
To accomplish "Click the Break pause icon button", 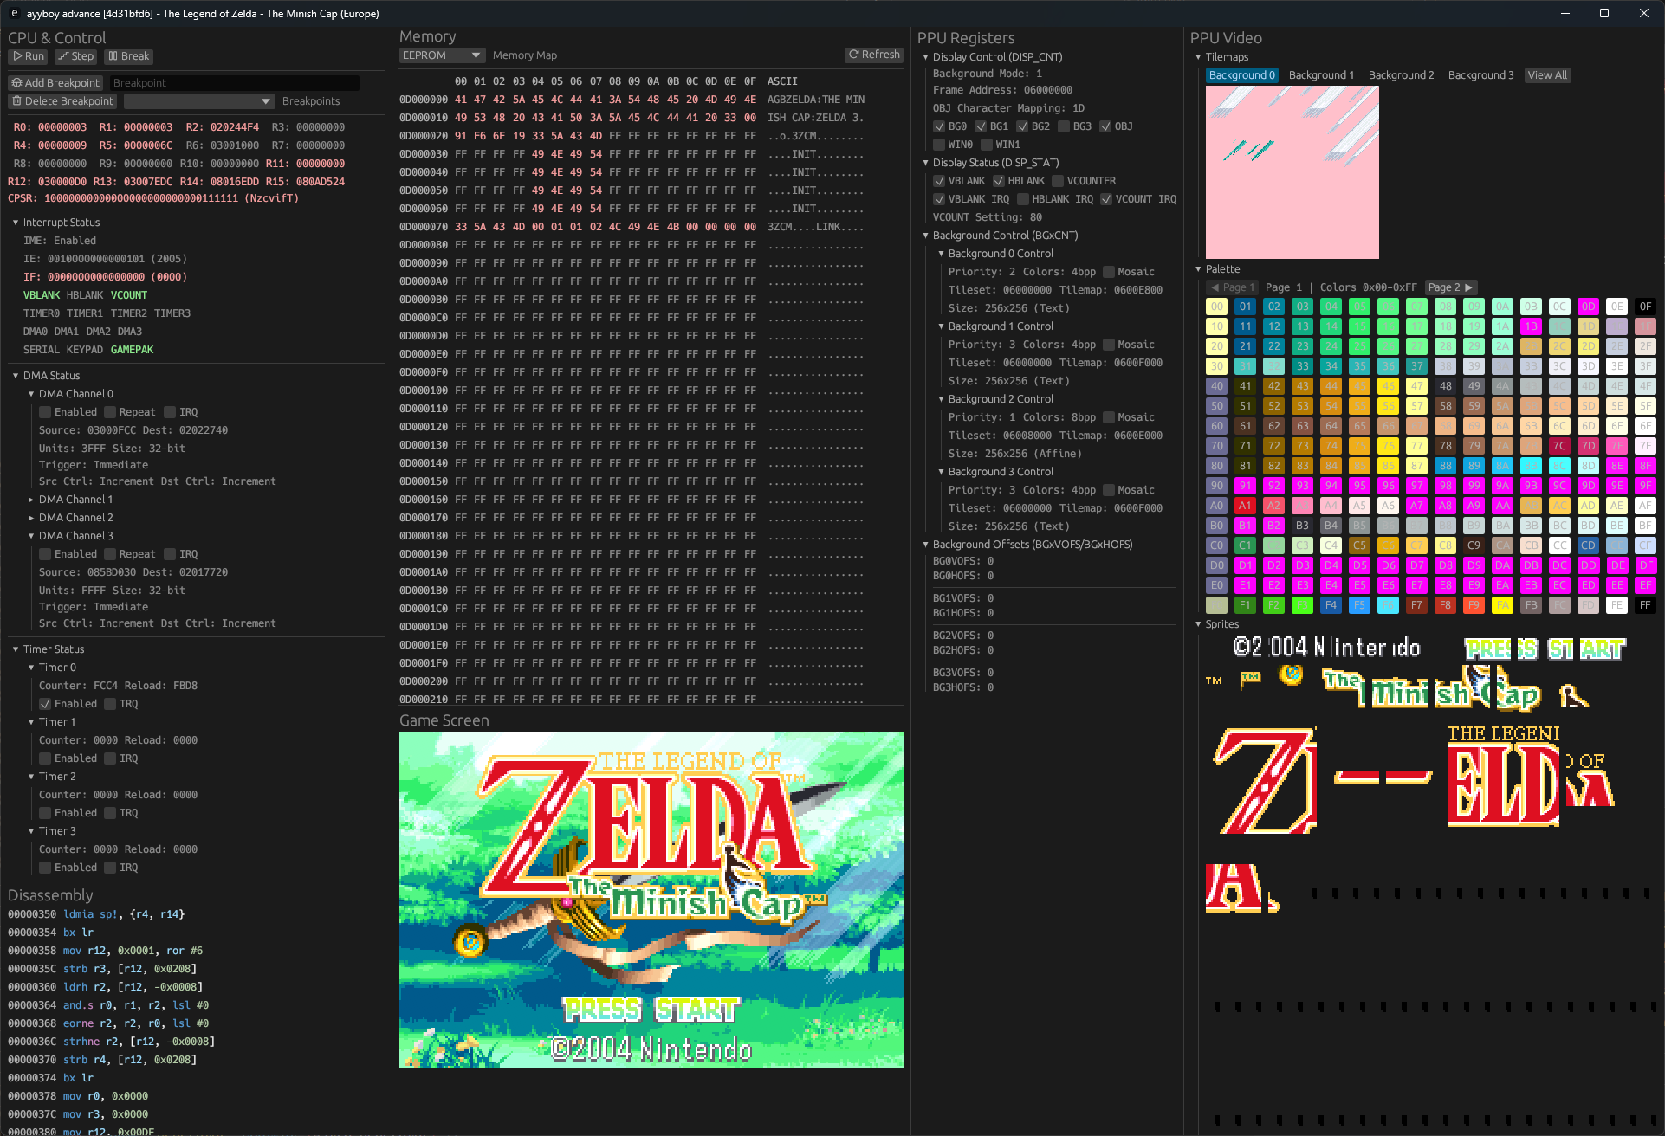I will 128,56.
